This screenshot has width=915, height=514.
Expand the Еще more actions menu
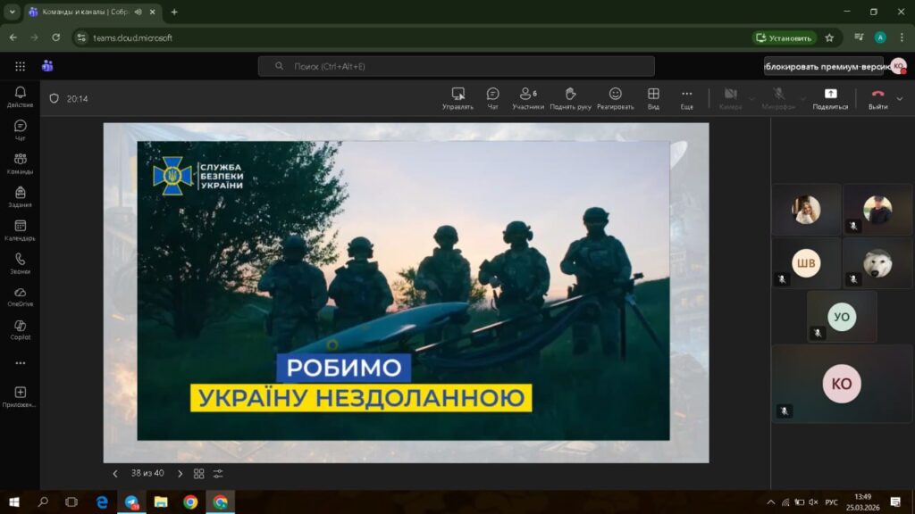[x=686, y=97]
